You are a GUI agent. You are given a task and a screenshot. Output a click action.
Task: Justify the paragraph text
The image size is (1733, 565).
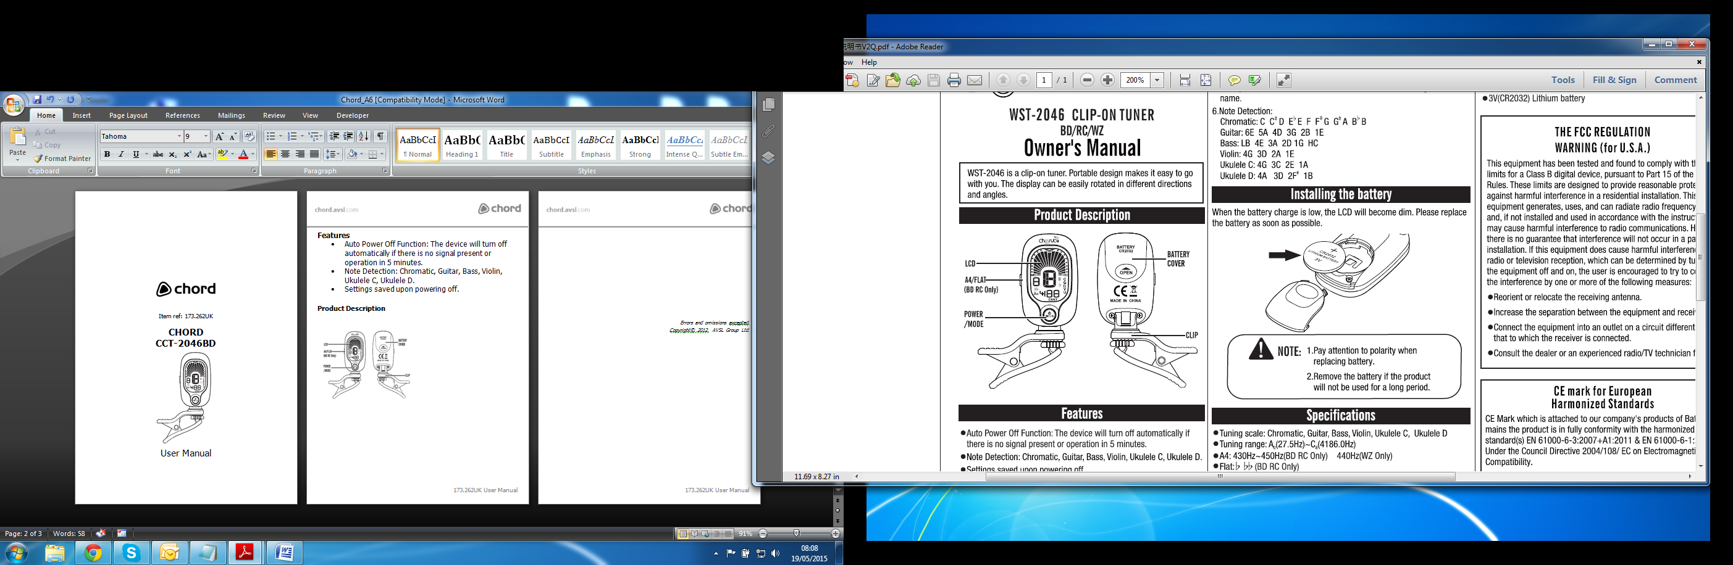click(314, 155)
